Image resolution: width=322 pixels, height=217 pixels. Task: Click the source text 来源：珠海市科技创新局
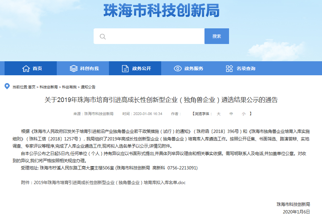tap(93, 114)
